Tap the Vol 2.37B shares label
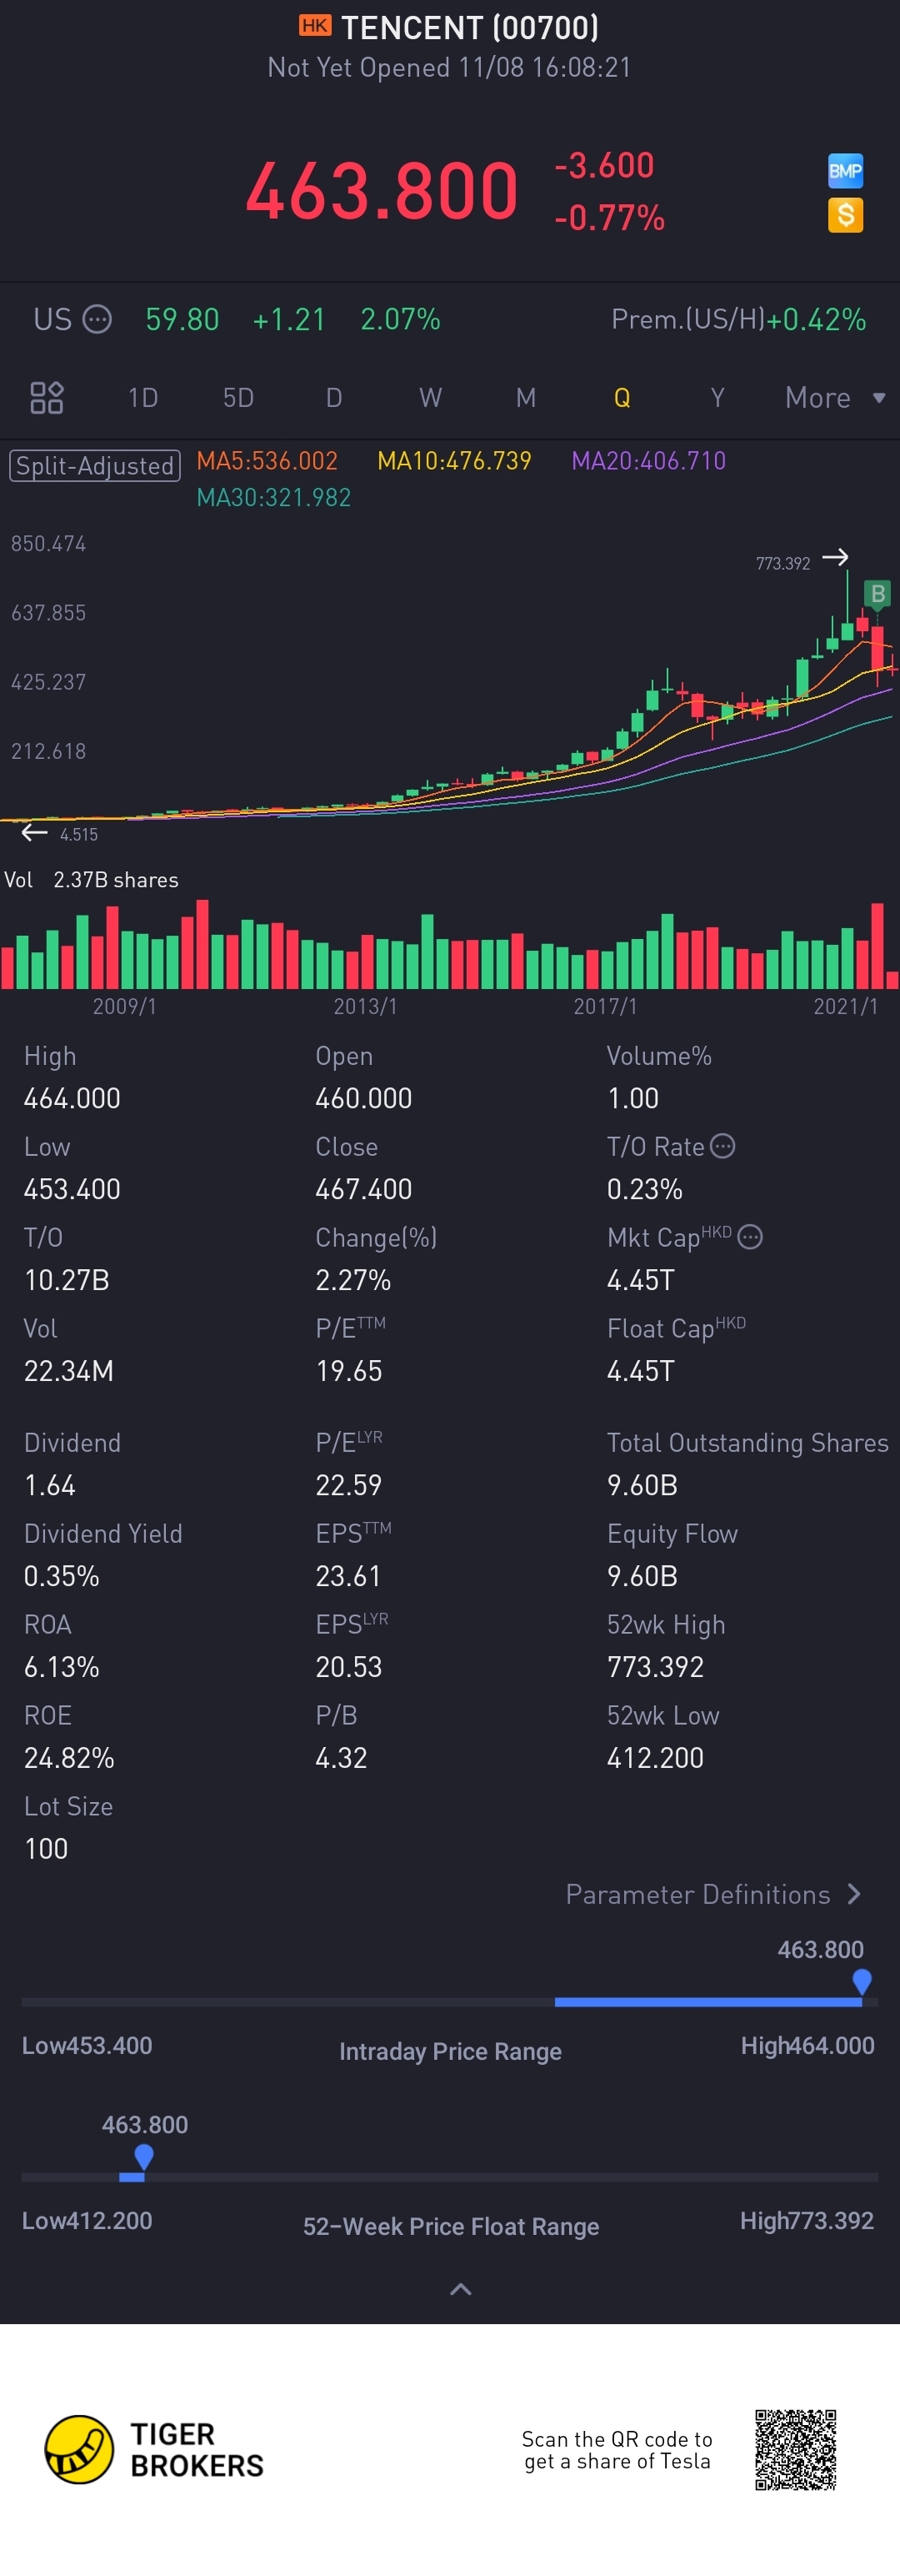This screenshot has width=900, height=2576. coord(92,880)
